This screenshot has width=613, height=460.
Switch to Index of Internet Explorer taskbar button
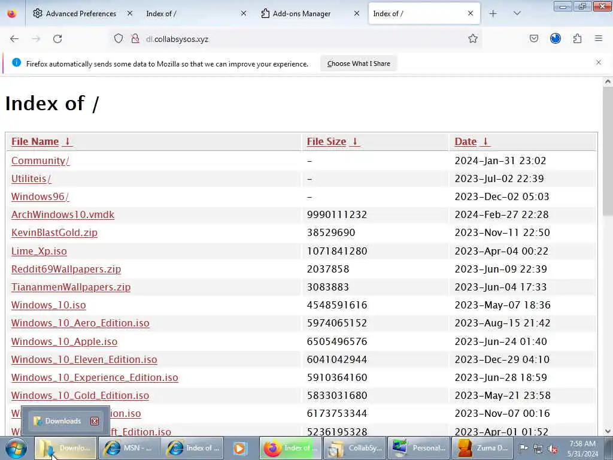coord(192,448)
